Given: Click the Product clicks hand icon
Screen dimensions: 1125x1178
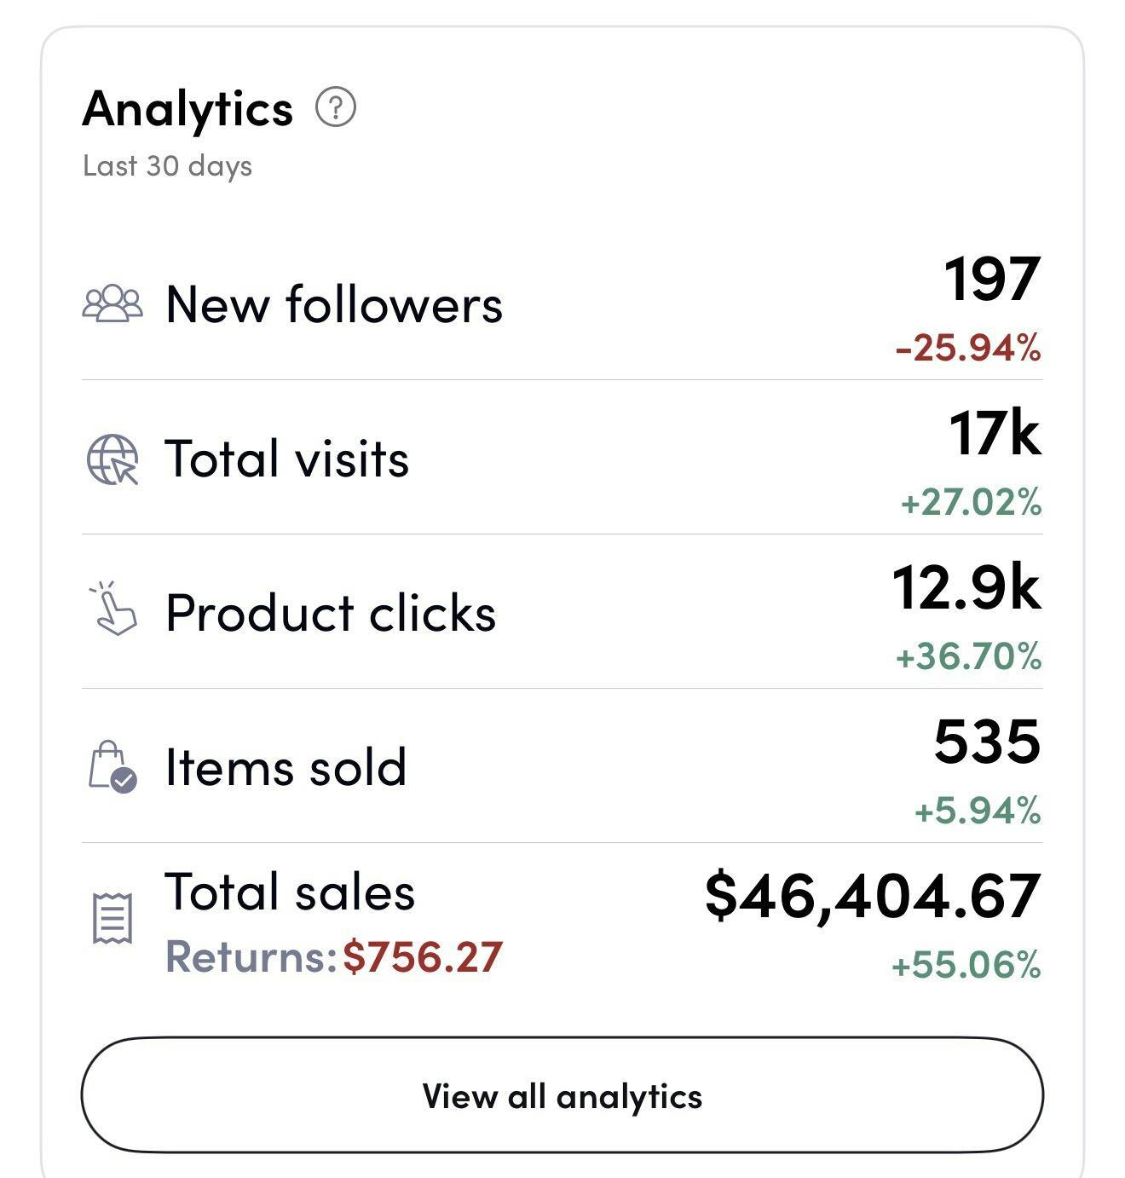Looking at the screenshot, I should (113, 609).
